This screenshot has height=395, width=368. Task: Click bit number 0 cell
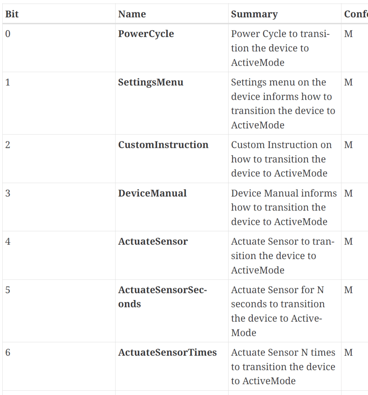tap(8, 34)
